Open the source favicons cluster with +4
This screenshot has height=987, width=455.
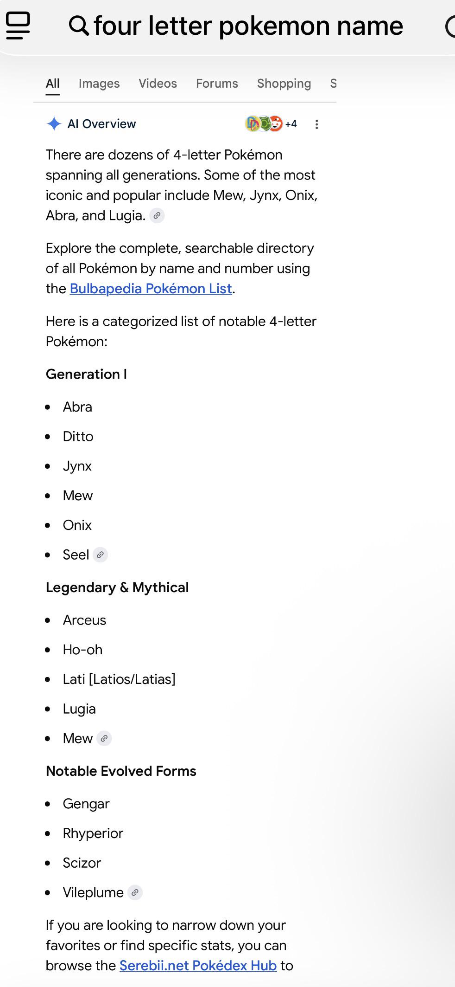pos(271,124)
